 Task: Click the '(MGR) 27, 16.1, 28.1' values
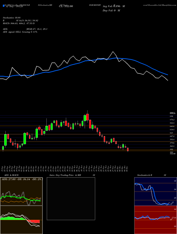coord(37,29)
